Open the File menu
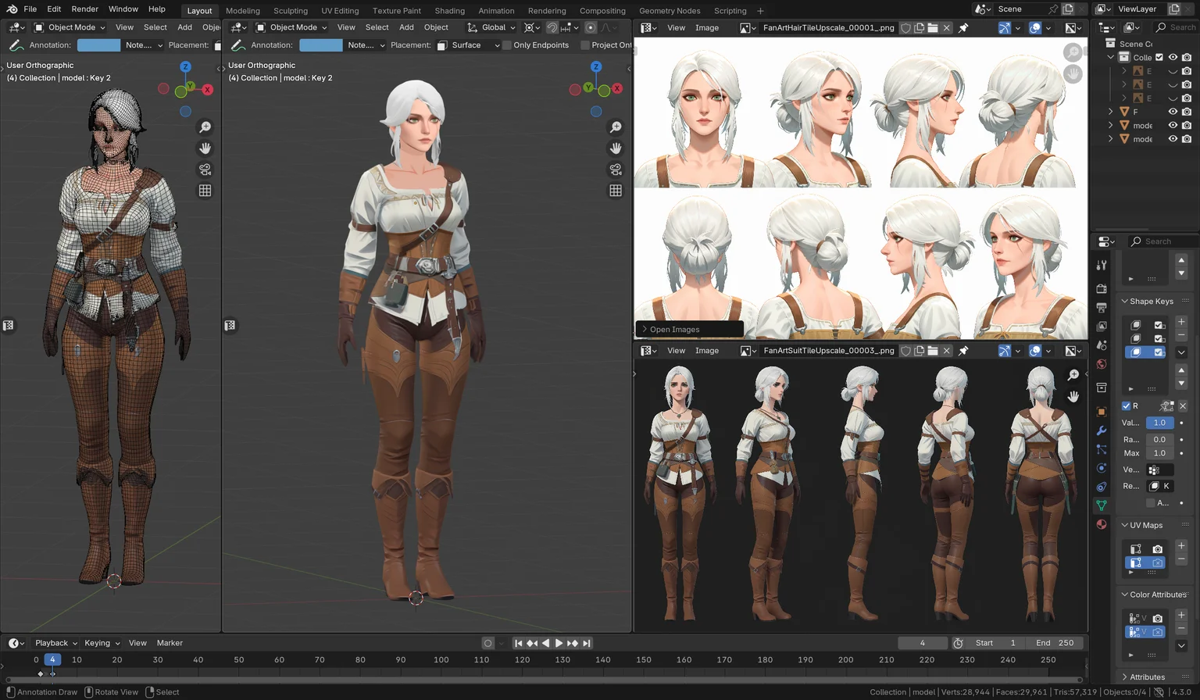Viewport: 1200px width, 700px height. (x=30, y=9)
